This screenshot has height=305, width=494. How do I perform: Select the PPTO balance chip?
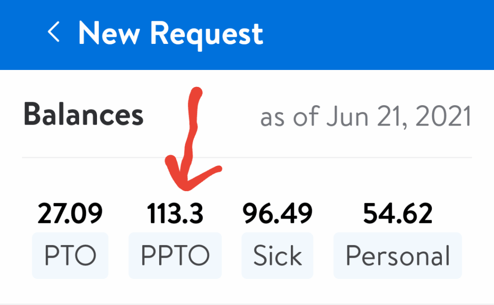coord(175,256)
